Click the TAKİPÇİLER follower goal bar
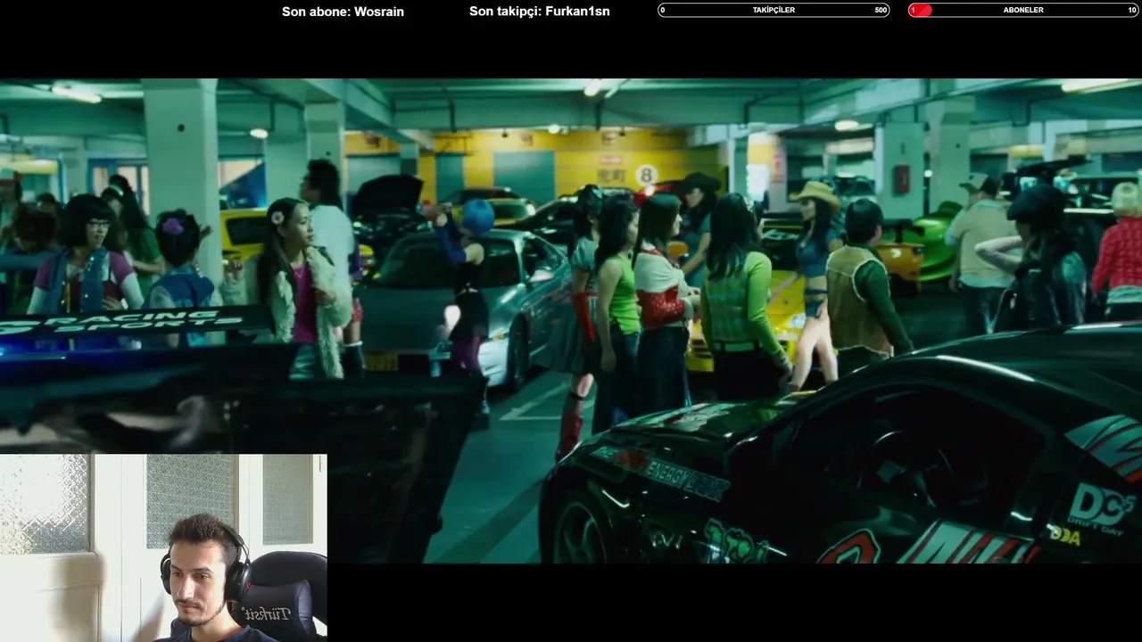 click(774, 10)
